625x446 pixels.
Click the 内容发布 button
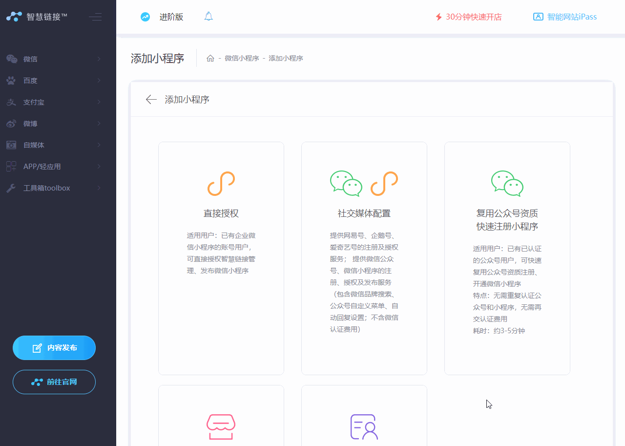click(54, 348)
